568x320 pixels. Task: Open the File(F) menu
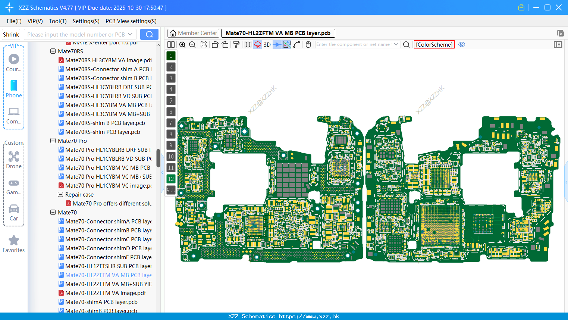pyautogui.click(x=14, y=21)
